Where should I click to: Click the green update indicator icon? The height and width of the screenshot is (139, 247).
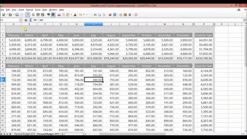(x=239, y=10)
